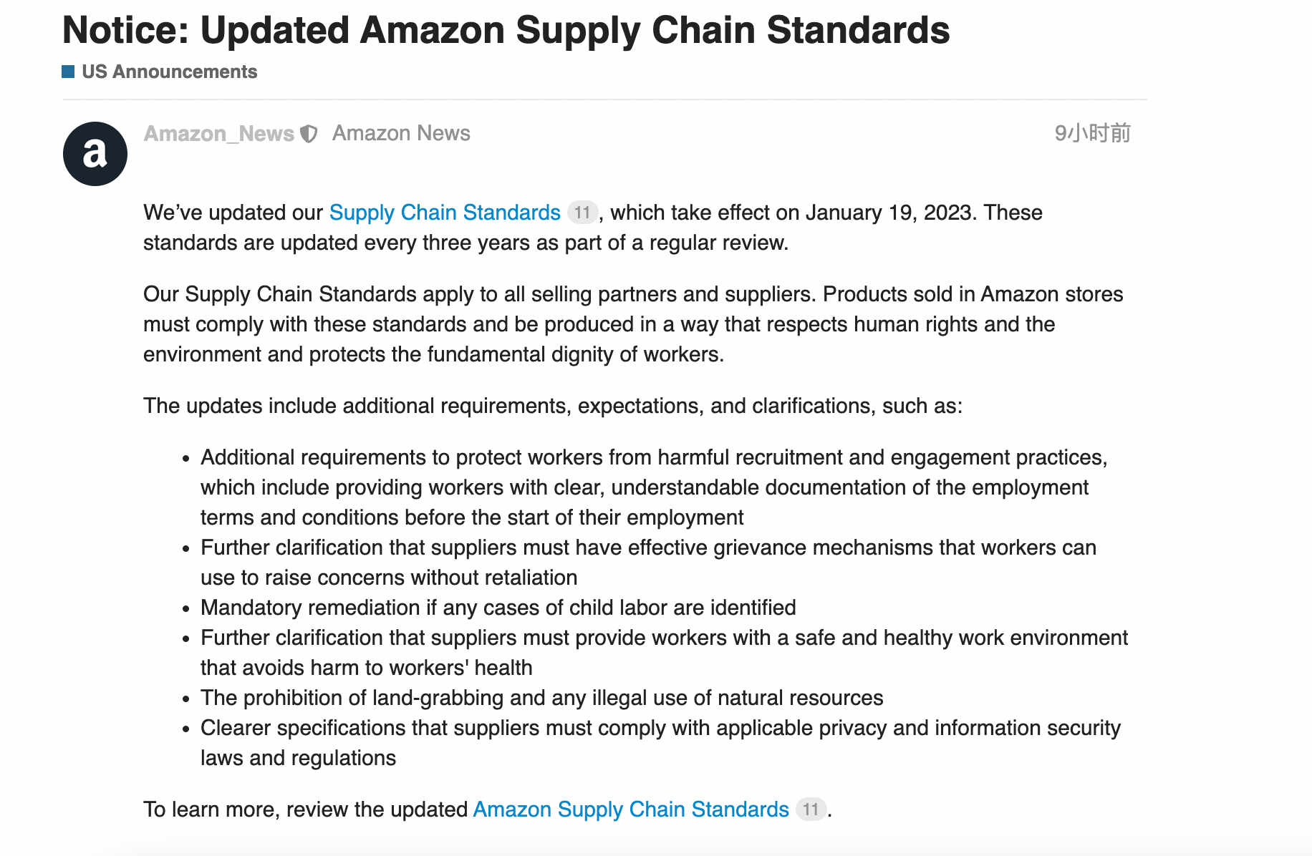Click the safe and healthy work environment bullet

pos(664,653)
